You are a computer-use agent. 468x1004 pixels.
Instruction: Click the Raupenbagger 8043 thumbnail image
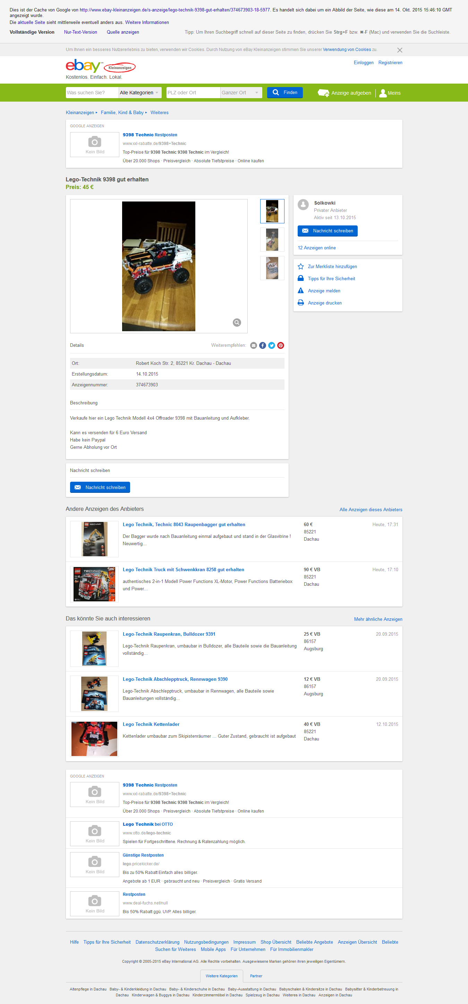(94, 539)
